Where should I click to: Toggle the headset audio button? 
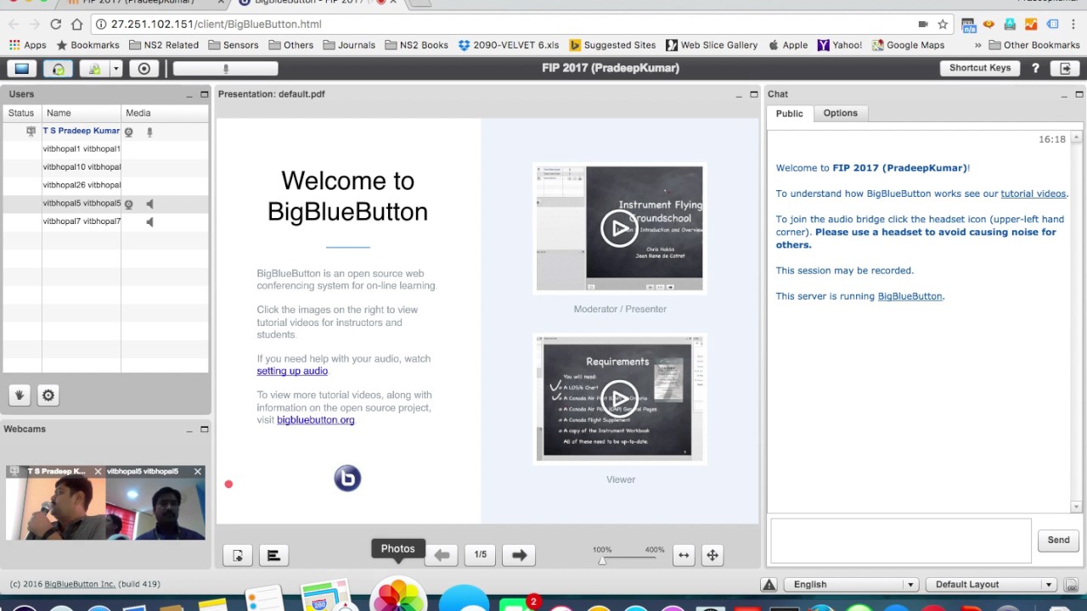58,69
